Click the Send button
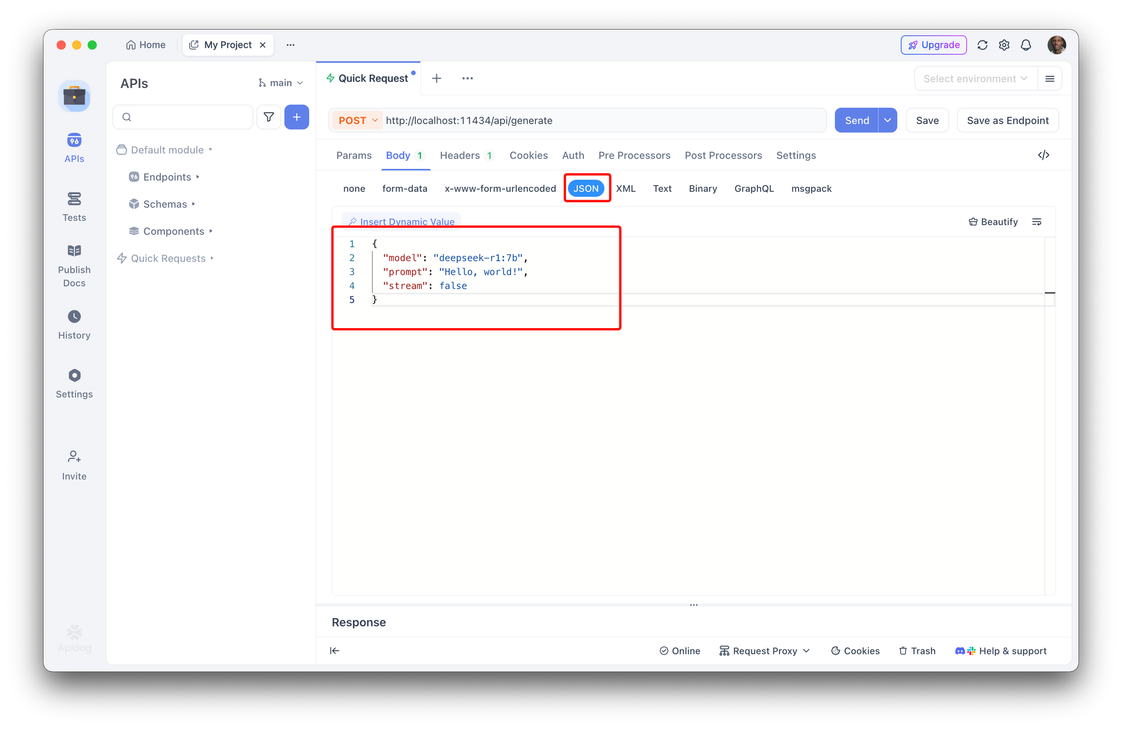1122x729 pixels. (x=857, y=121)
